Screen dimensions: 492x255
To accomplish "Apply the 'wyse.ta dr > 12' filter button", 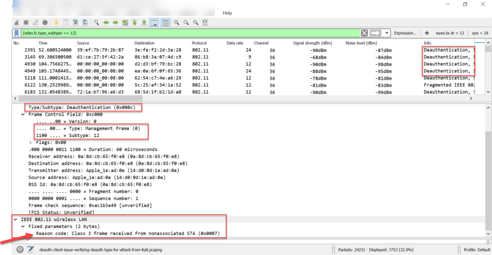I will click(x=450, y=33).
